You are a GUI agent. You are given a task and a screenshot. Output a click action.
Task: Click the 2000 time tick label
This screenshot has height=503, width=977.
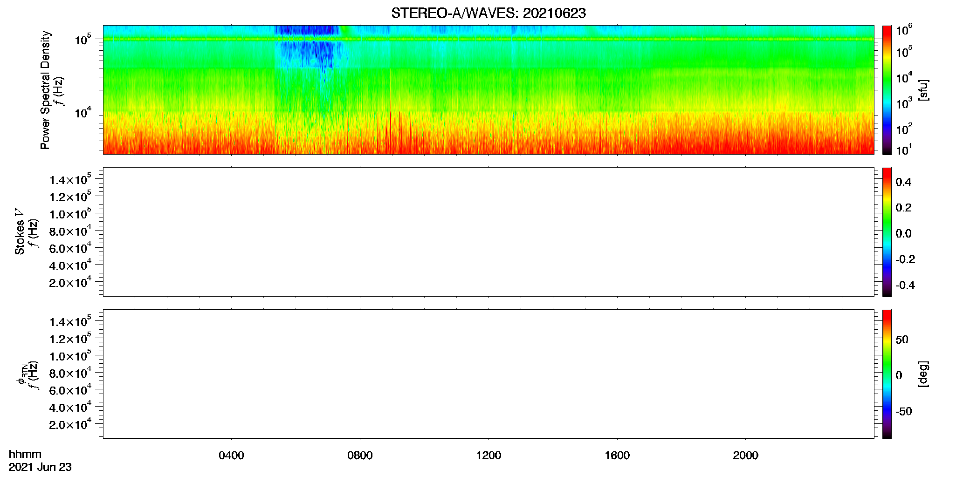pyautogui.click(x=745, y=455)
